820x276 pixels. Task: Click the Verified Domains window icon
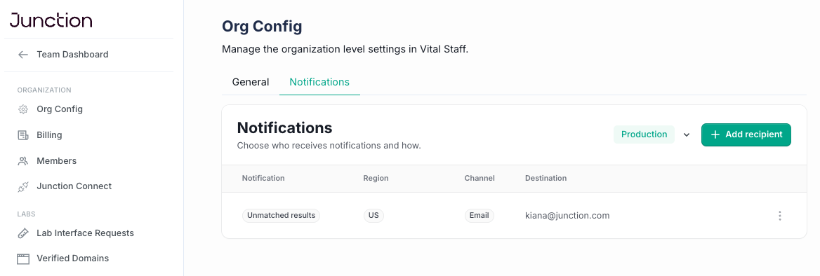click(23, 258)
